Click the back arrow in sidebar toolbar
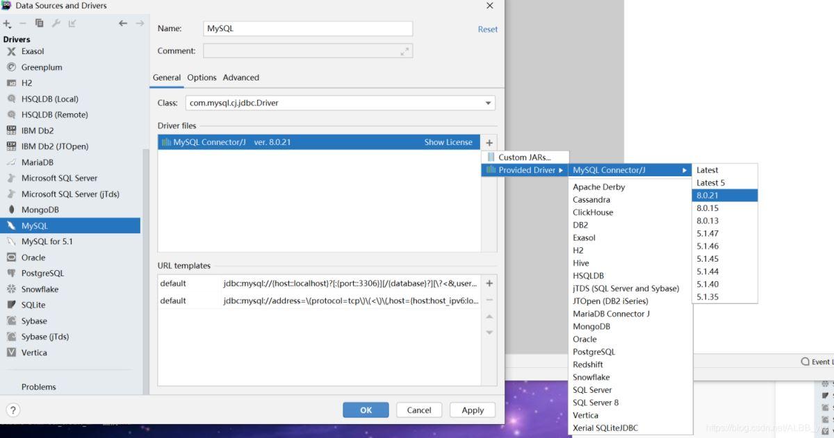 [123, 24]
